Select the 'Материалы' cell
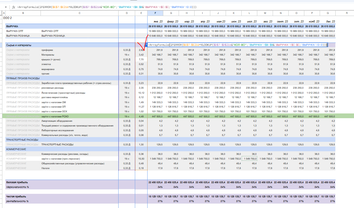 (x=48, y=55)
